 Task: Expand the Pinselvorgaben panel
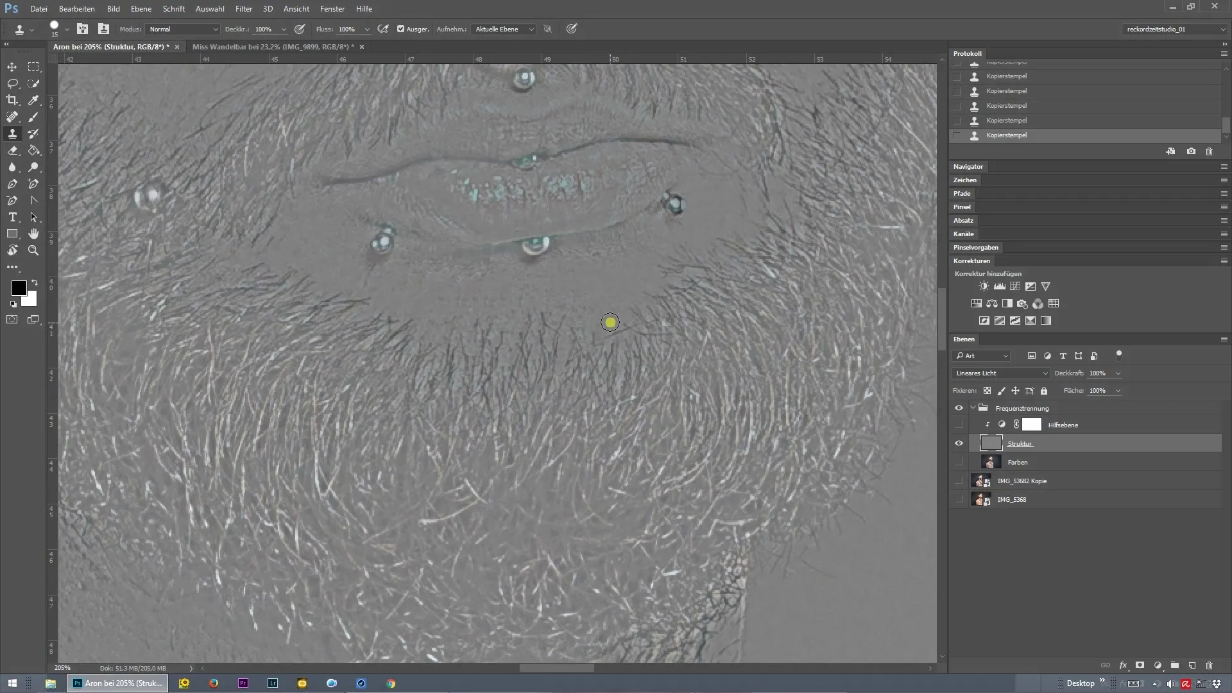[x=975, y=247]
